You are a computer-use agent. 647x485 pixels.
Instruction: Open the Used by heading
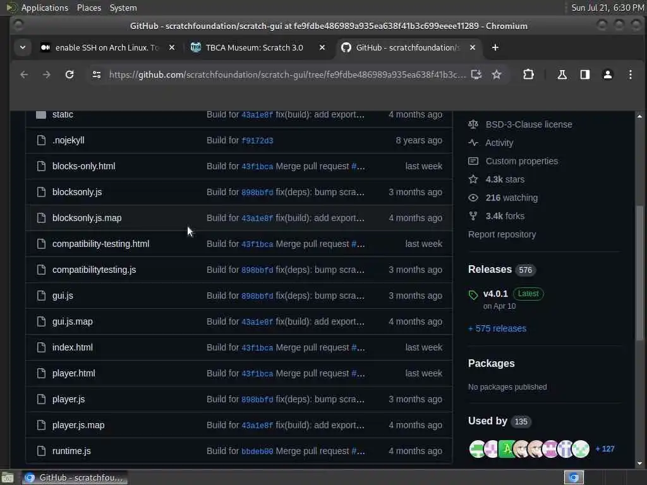[x=487, y=421]
